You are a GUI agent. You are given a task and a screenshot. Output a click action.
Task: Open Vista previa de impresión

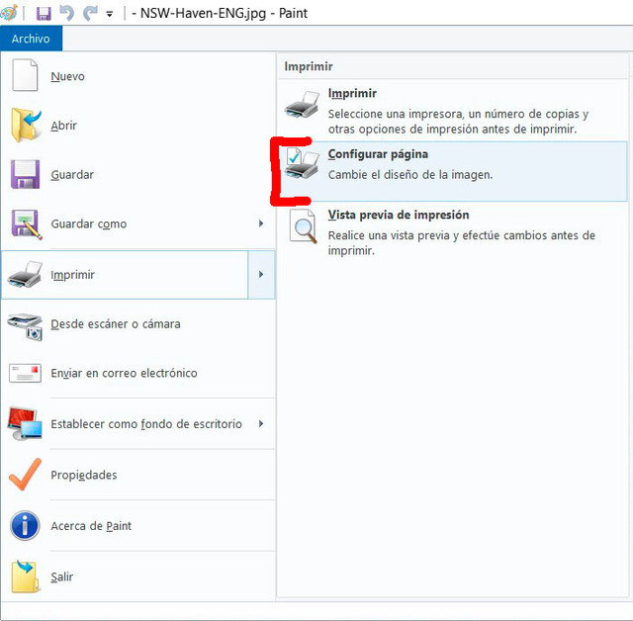pyautogui.click(x=399, y=215)
